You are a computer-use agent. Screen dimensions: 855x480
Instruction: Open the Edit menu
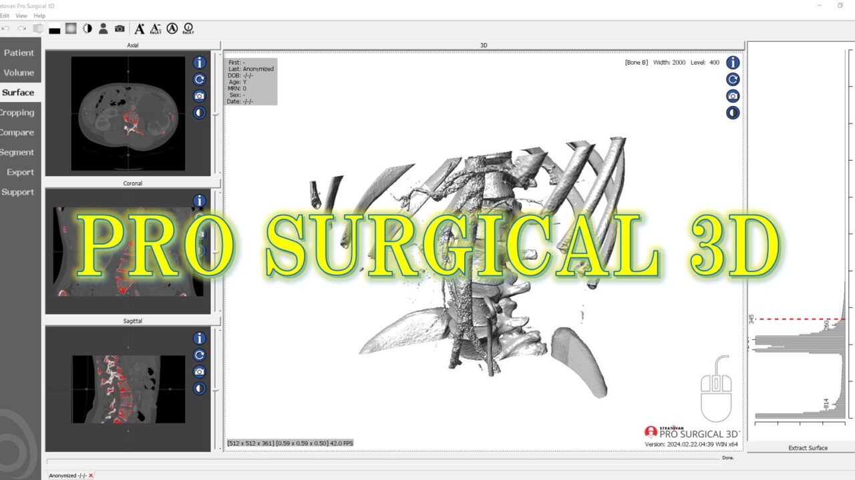tap(4, 15)
